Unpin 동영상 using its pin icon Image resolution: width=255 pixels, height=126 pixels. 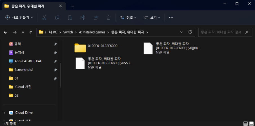pos(55,53)
